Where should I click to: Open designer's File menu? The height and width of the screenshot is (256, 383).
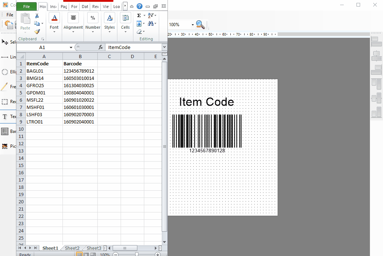10,15
